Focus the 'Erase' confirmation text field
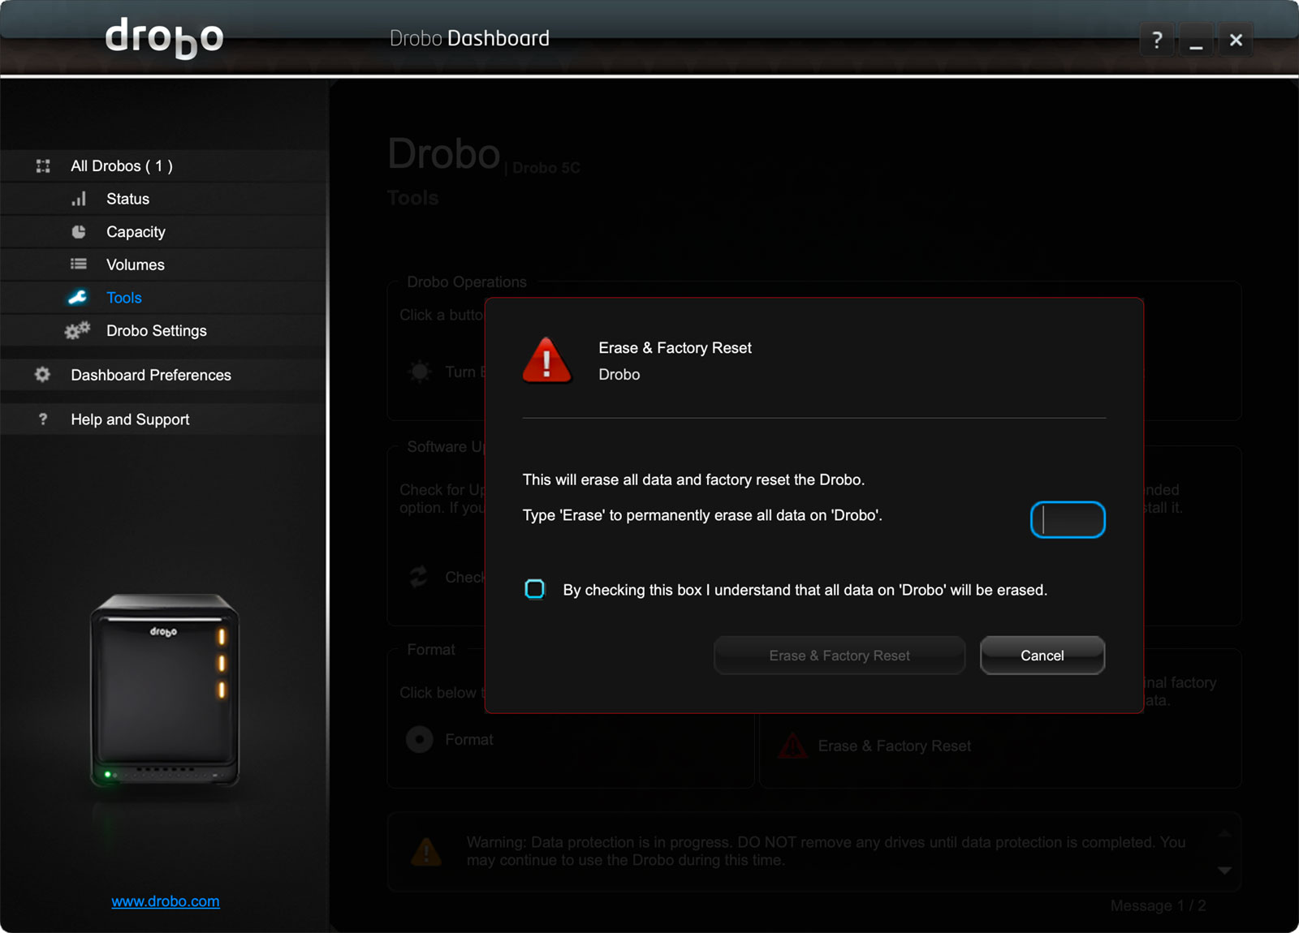The image size is (1299, 933). pyautogui.click(x=1068, y=520)
